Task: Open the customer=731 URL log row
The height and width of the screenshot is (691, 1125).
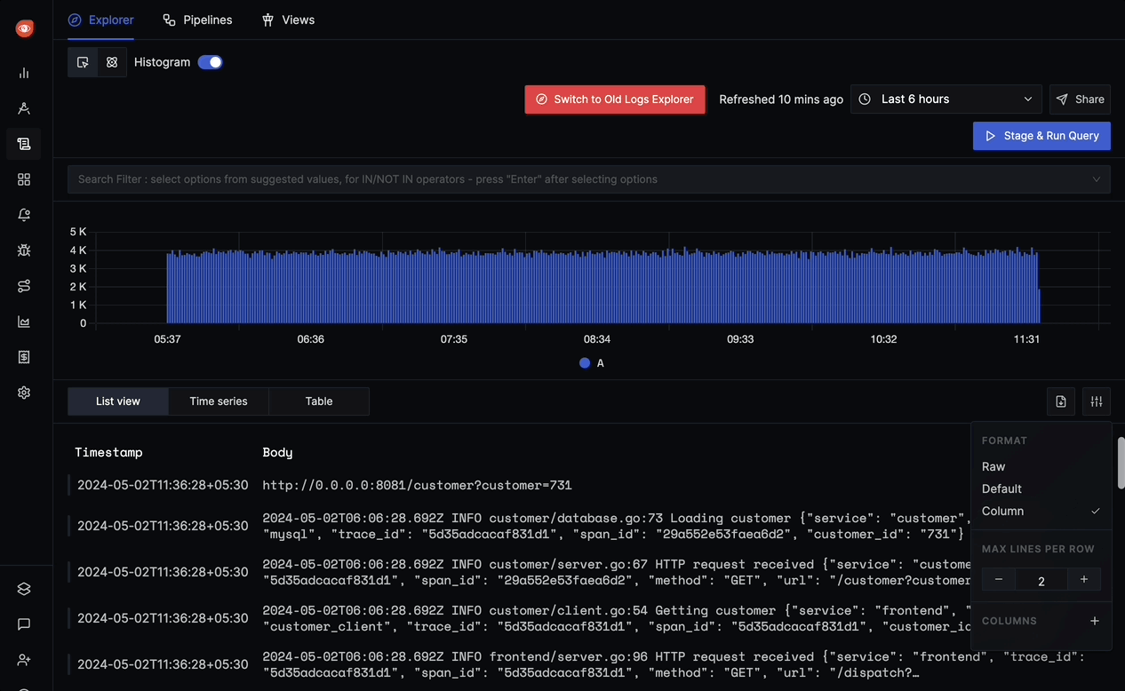Action: coord(417,485)
